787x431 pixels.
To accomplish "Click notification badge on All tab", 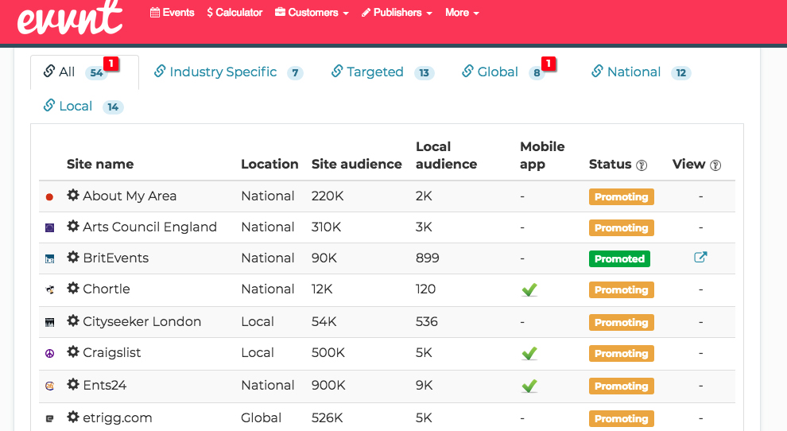I will pyautogui.click(x=111, y=64).
